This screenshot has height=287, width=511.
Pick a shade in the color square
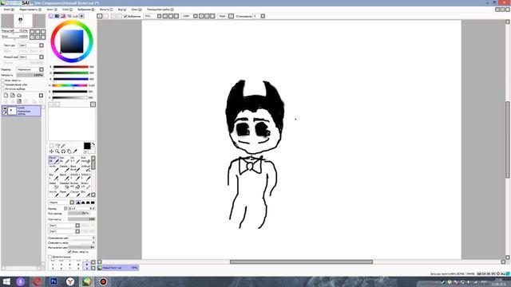click(72, 41)
